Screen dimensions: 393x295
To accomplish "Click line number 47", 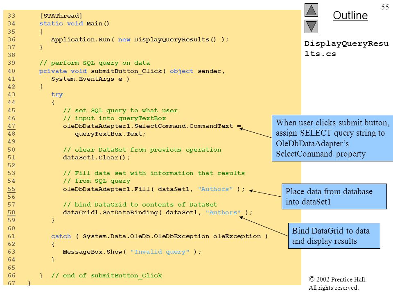I will (11, 126).
